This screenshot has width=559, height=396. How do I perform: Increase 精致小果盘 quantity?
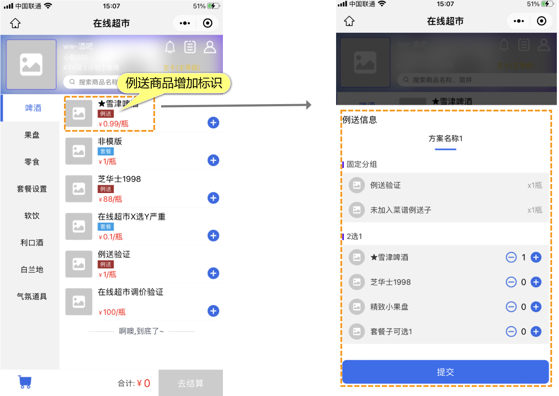click(x=536, y=307)
